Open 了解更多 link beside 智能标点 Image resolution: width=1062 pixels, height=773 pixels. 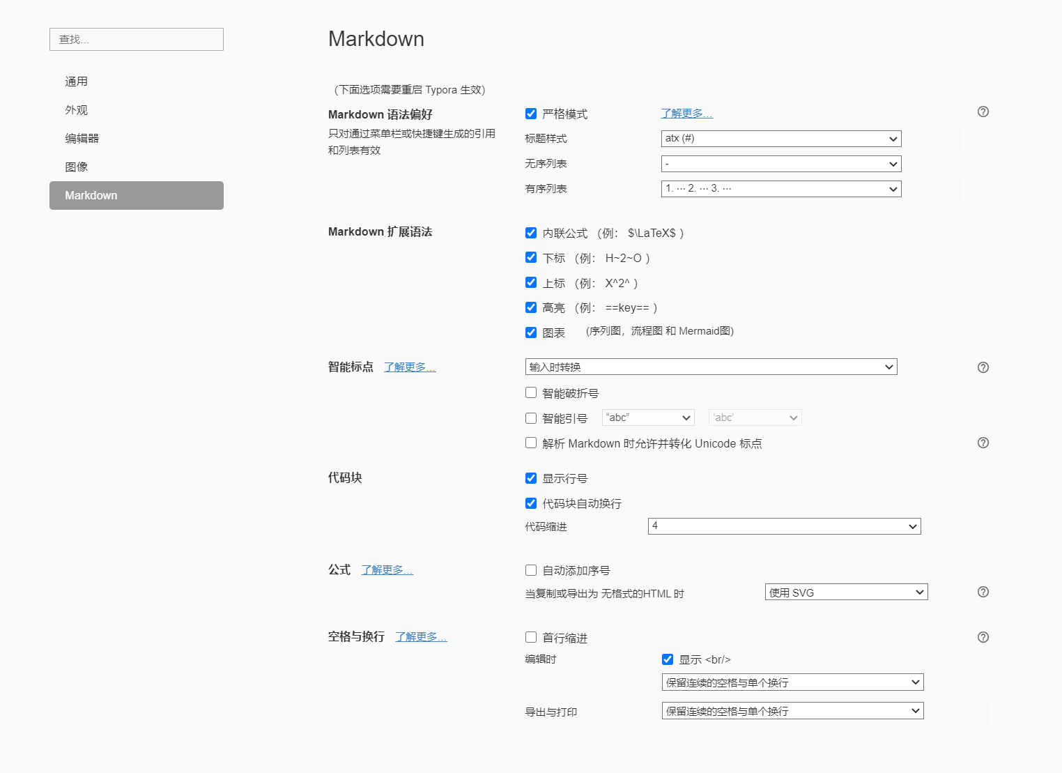pos(410,367)
